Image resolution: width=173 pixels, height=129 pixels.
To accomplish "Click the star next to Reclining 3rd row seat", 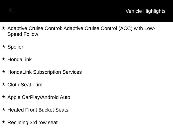I will [4, 122].
